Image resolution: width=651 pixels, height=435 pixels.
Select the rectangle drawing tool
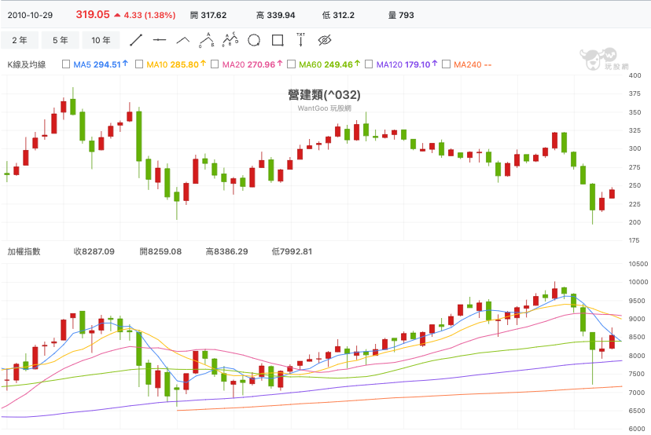click(x=278, y=40)
